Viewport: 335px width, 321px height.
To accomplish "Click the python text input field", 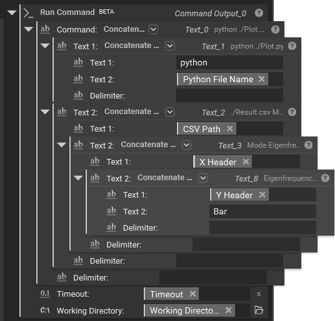I will coord(229,62).
